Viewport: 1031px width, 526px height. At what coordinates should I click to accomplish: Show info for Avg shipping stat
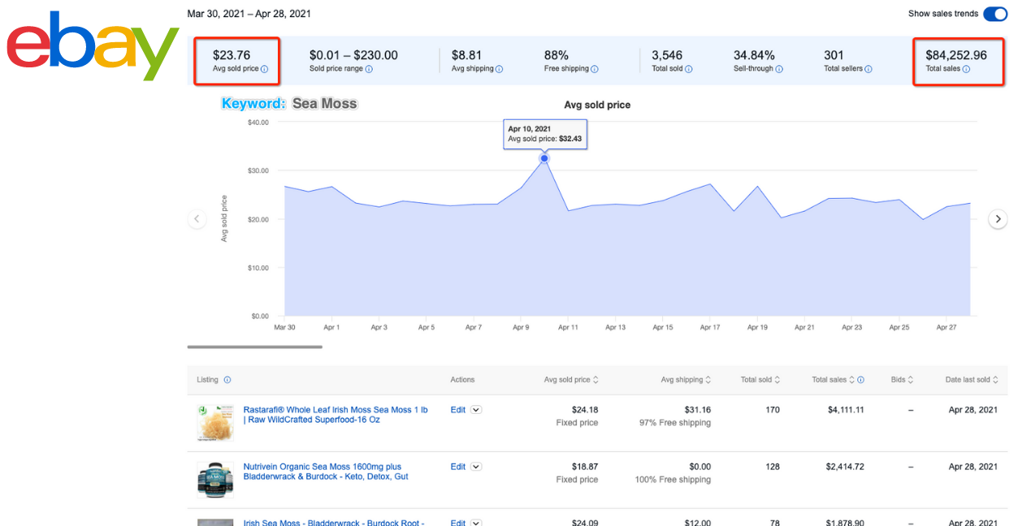(x=499, y=69)
